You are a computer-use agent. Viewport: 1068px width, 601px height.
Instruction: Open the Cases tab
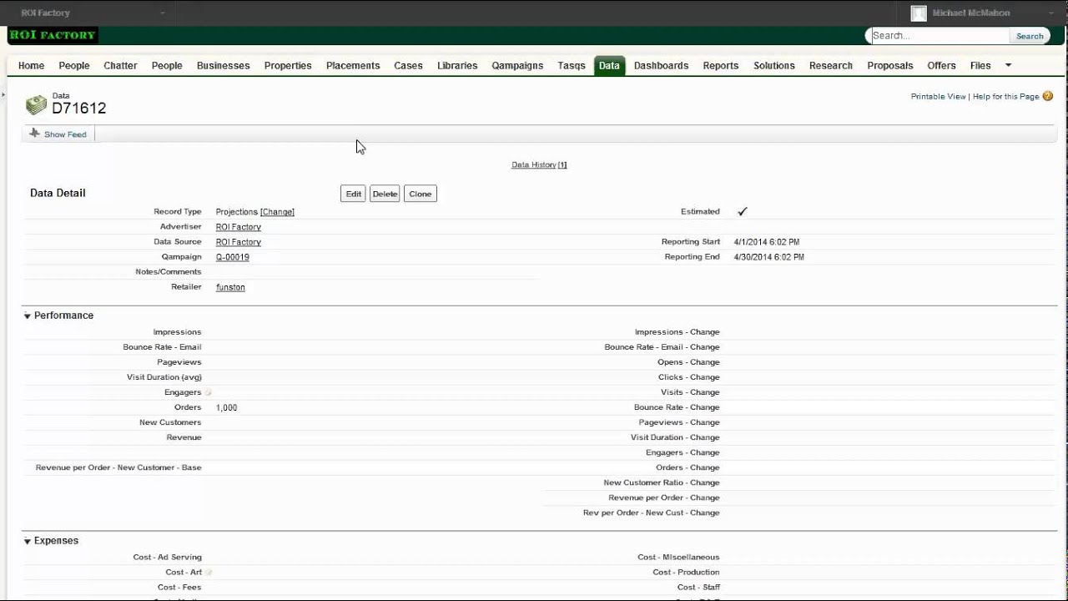408,66
